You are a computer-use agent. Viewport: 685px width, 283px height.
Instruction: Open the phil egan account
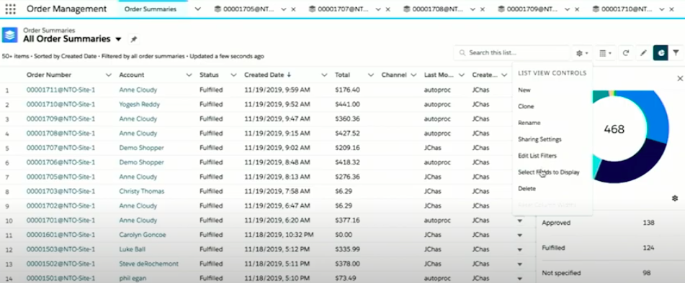coord(133,278)
